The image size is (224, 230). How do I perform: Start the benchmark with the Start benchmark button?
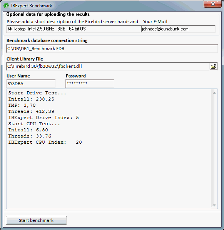[x=36, y=220]
